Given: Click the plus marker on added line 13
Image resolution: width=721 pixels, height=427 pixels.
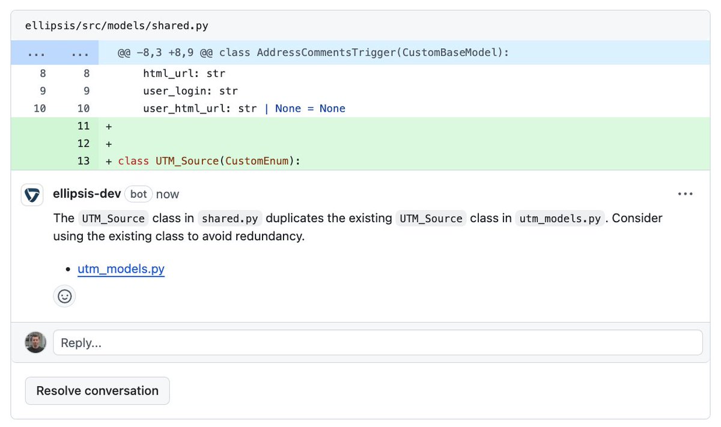Looking at the screenshot, I should (x=108, y=161).
